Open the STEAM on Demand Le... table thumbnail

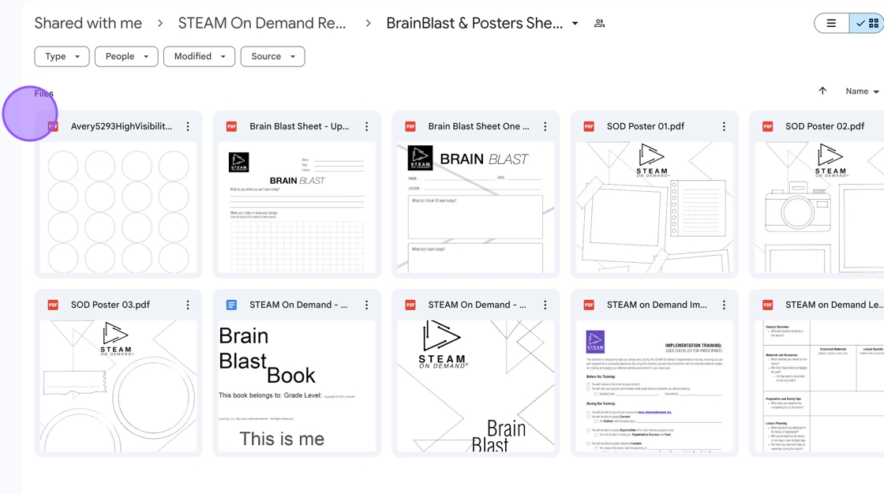pos(819,386)
